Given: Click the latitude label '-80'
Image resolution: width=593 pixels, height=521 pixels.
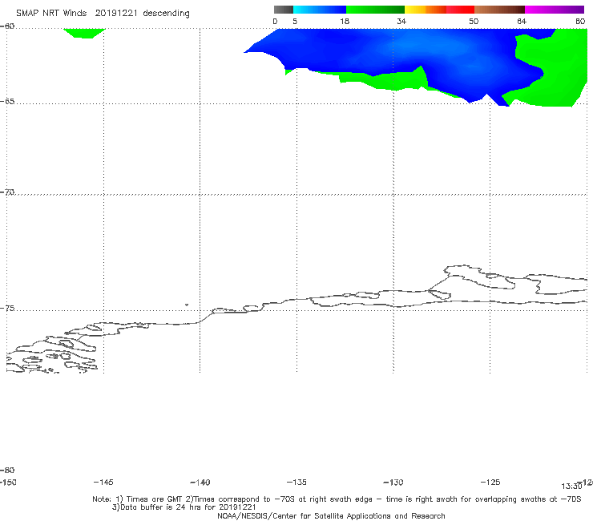Looking at the screenshot, I should pyautogui.click(x=7, y=470).
